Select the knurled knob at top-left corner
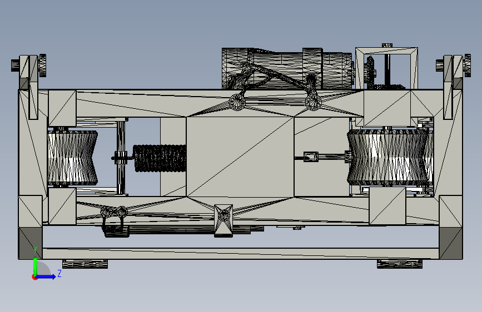The width and height of the screenshot is (482, 312). (43, 66)
